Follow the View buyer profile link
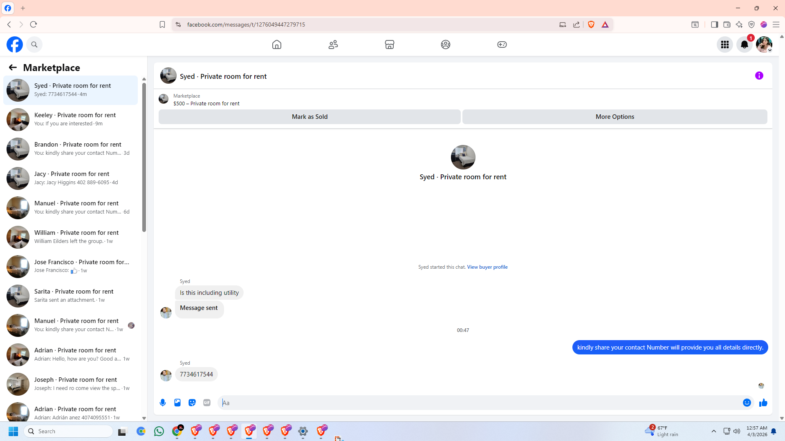Screen dimensions: 785x441 click(487, 267)
